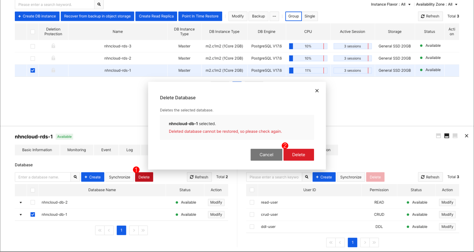Expand the nhncloud-db-2 row details
Image resolution: width=474 pixels, height=252 pixels.
point(21,202)
